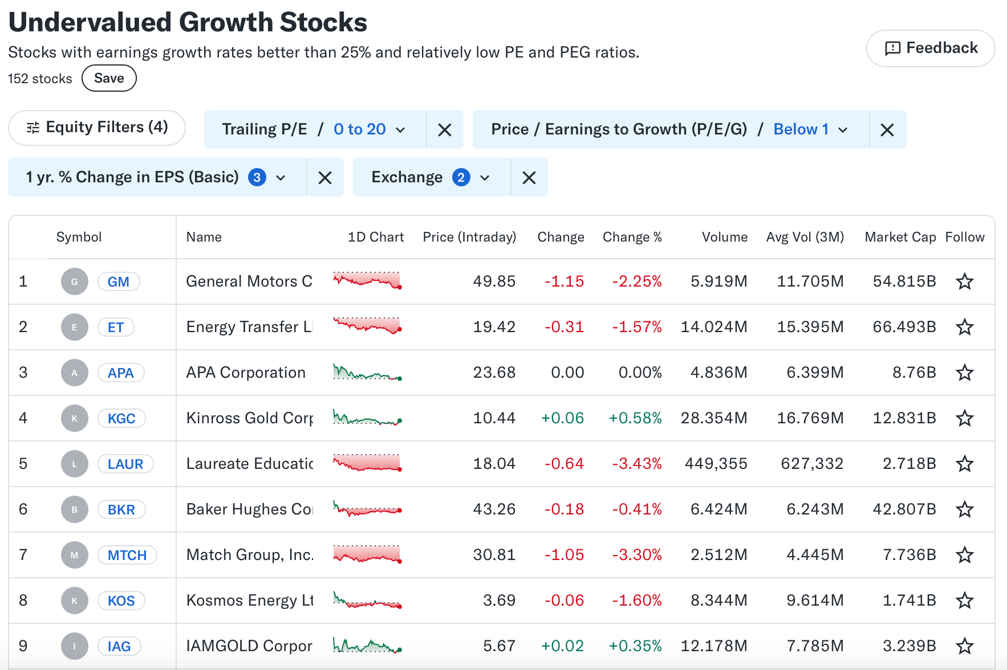
Task: Open the ET ticker link
Action: [x=116, y=327]
